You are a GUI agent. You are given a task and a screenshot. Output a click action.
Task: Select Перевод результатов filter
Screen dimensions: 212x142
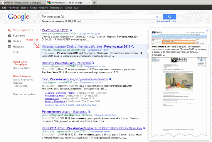point(20,84)
